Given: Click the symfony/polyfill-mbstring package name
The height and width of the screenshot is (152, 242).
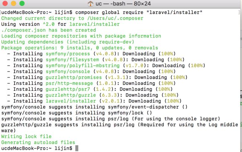Looking at the screenshot, I should tap(83, 65).
